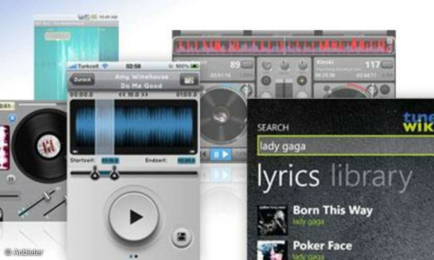Tap the large round play button
Screen dimensions: 434x260
click(134, 217)
